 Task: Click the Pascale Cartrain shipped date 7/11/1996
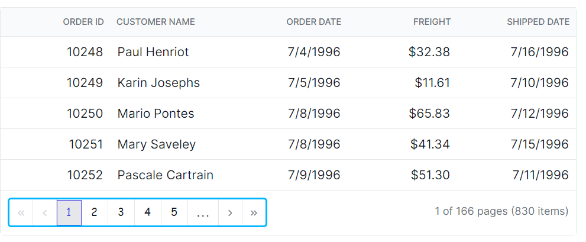[x=540, y=175]
